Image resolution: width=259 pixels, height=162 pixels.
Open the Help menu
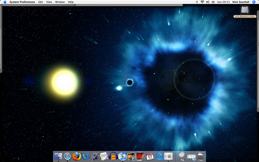(71, 2)
